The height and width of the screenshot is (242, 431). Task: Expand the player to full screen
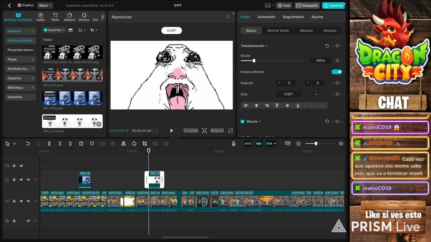click(231, 130)
